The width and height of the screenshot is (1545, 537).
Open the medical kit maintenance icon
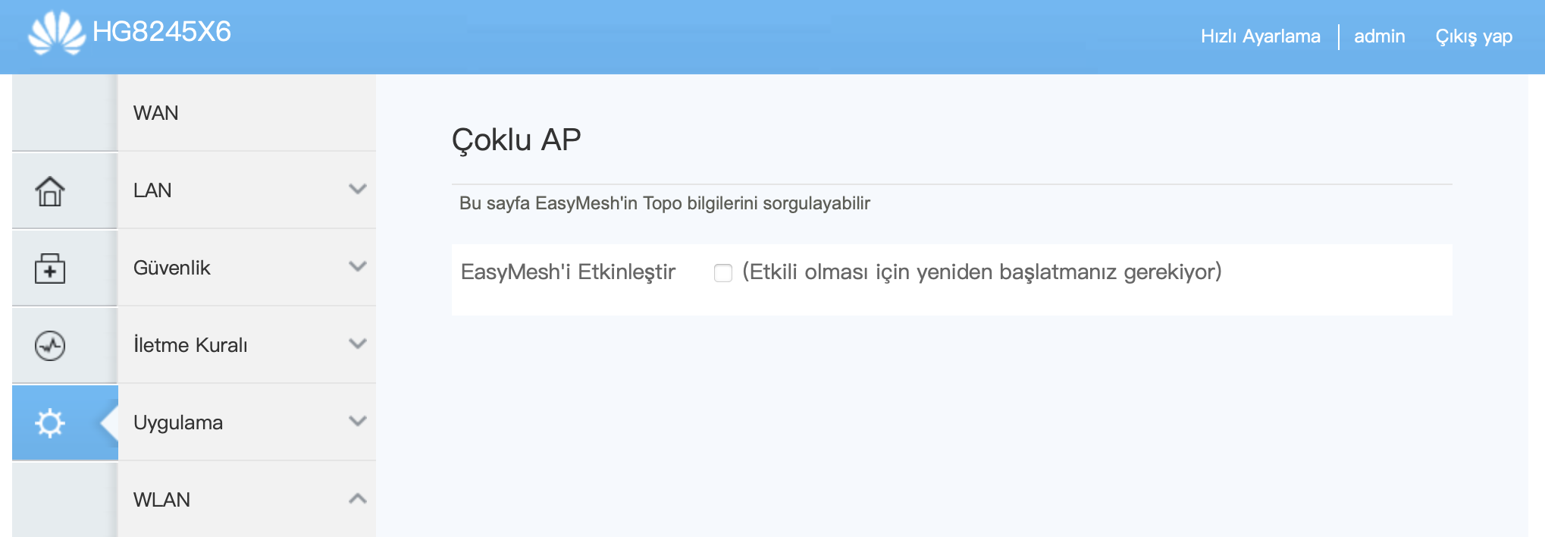50,268
